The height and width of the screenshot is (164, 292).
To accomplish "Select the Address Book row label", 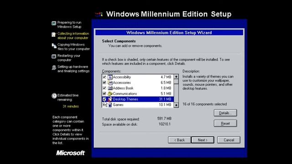I will coord(123,88).
